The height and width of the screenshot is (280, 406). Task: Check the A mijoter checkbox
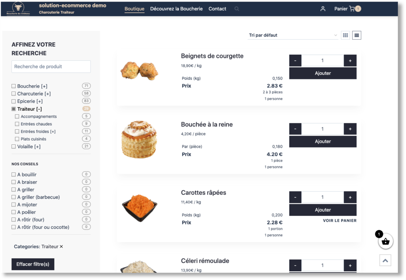pos(14,205)
